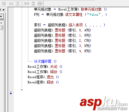
Task: Click the 插入表项 call in the 索引 line
Action: click(x=76, y=25)
